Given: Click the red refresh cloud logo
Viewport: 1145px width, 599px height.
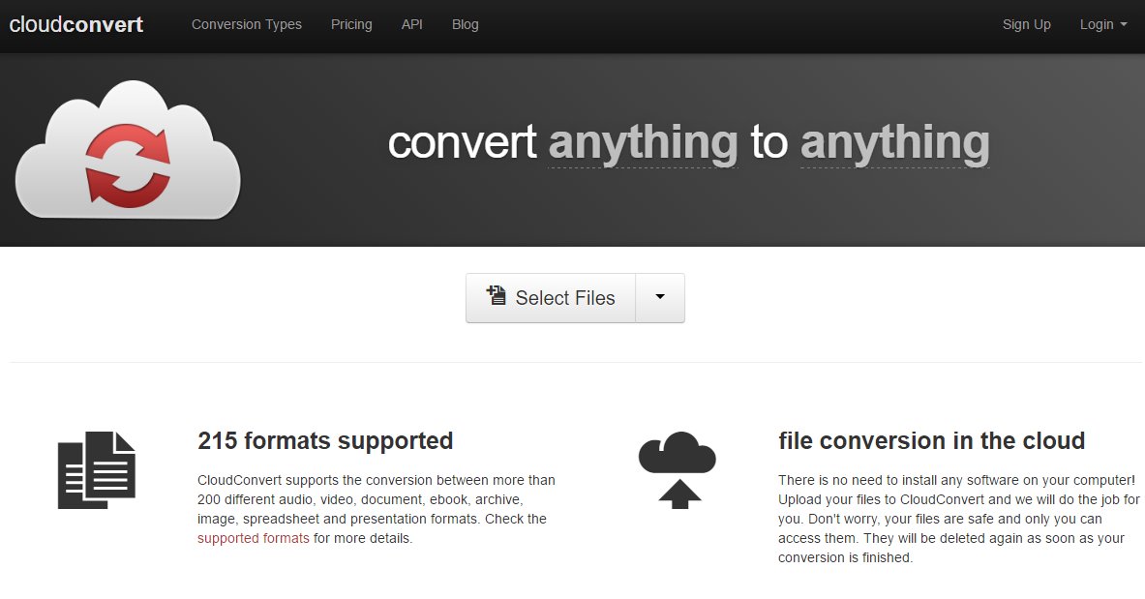Looking at the screenshot, I should click(x=128, y=150).
